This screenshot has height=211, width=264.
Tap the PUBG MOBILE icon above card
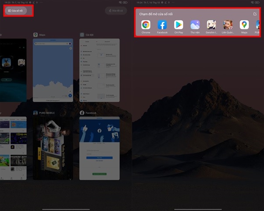coord(36,113)
